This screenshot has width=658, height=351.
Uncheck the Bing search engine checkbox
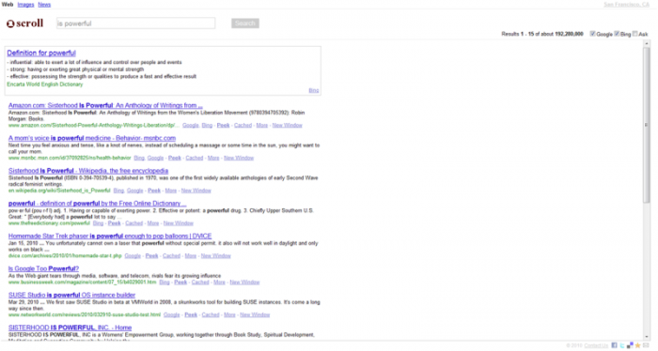click(x=617, y=34)
